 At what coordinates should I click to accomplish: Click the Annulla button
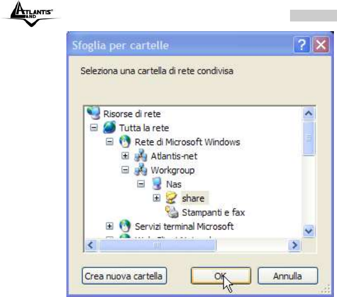point(287,276)
